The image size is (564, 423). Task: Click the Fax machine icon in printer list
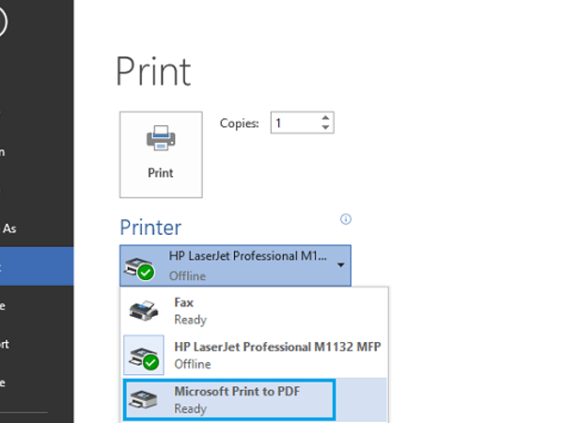(x=144, y=309)
